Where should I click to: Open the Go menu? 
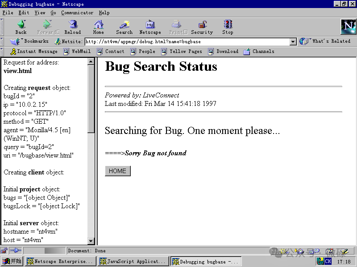(53, 13)
